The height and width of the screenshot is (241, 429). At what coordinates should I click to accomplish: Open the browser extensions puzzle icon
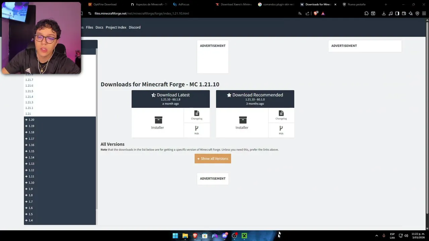[x=366, y=13]
